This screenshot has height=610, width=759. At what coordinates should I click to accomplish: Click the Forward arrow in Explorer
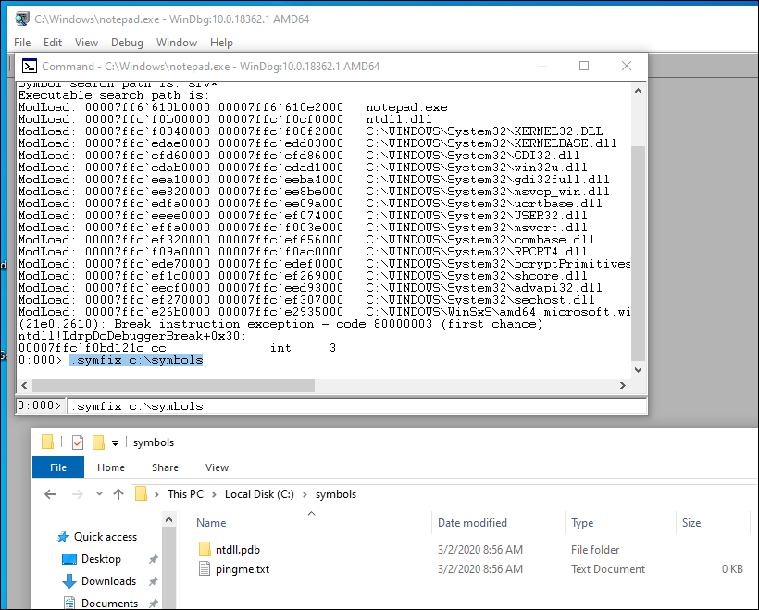click(x=77, y=494)
